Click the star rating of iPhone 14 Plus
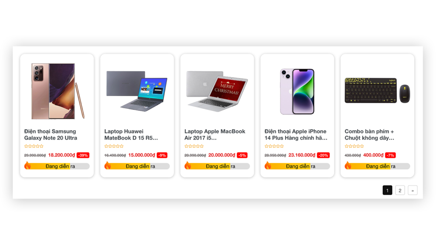Image resolution: width=436 pixels, height=245 pixels. [274, 146]
